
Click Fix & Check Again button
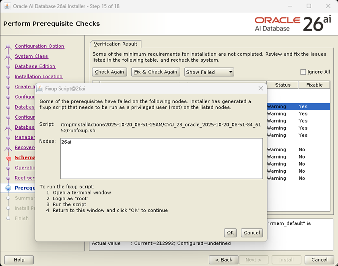coord(155,72)
